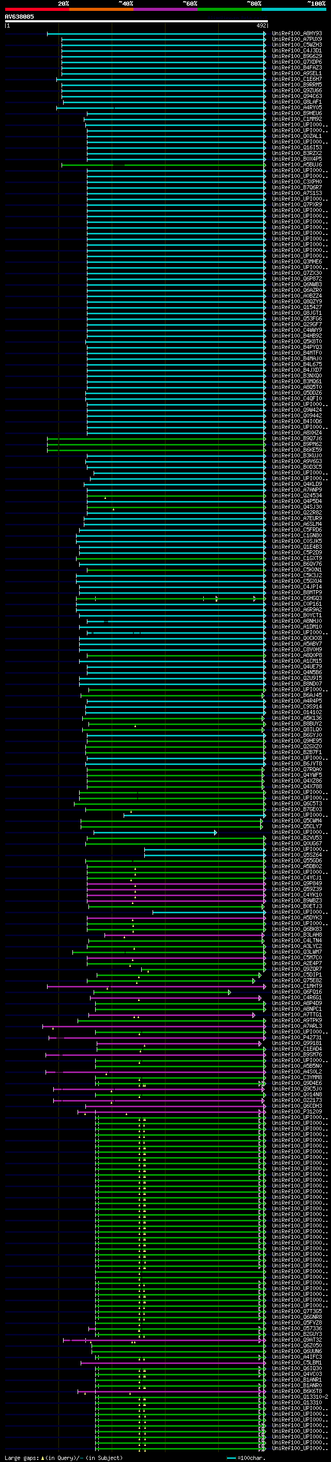Click the UniRef100_C6HGQ3 label
The width and height of the screenshot is (331, 1462).
point(297,598)
